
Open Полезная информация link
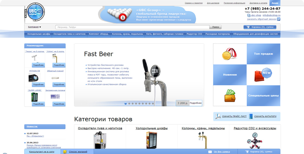click(234, 3)
